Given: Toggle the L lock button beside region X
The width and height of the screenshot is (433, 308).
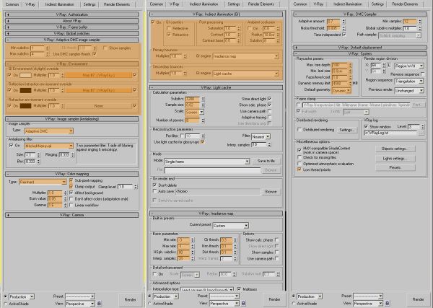Looking at the screenshot, I should 389,66.
